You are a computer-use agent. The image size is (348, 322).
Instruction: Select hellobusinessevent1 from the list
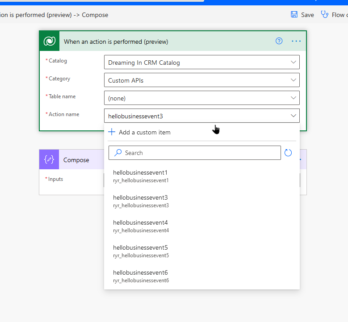point(141,176)
